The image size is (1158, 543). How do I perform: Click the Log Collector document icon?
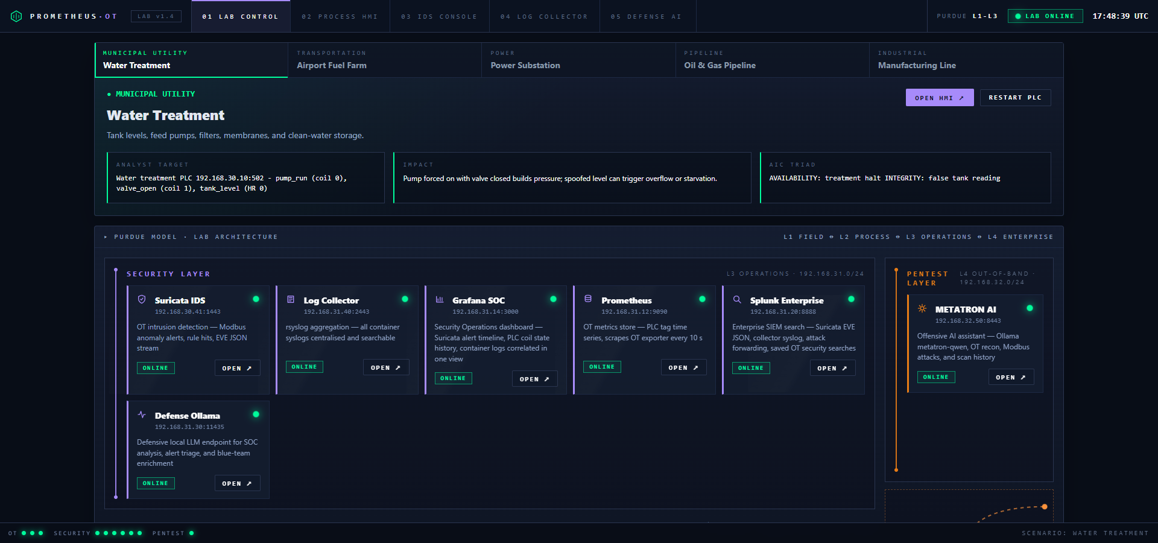(291, 299)
